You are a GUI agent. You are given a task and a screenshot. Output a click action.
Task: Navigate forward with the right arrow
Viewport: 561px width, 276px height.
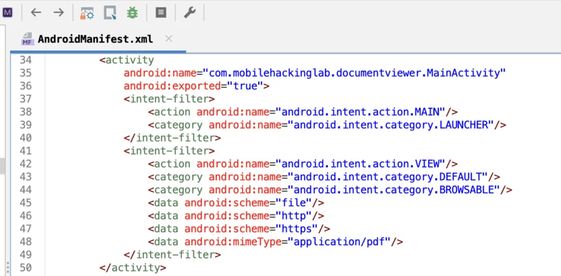pos(58,13)
